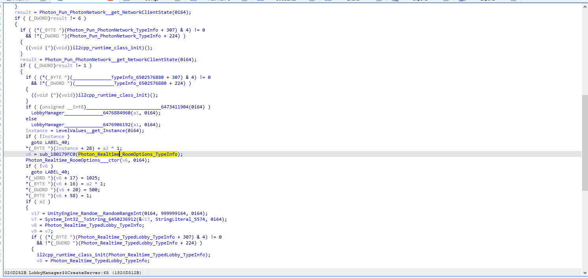Click goto LABEL_40 under the !v6 check
This screenshot has width=588, height=278.
50,172
